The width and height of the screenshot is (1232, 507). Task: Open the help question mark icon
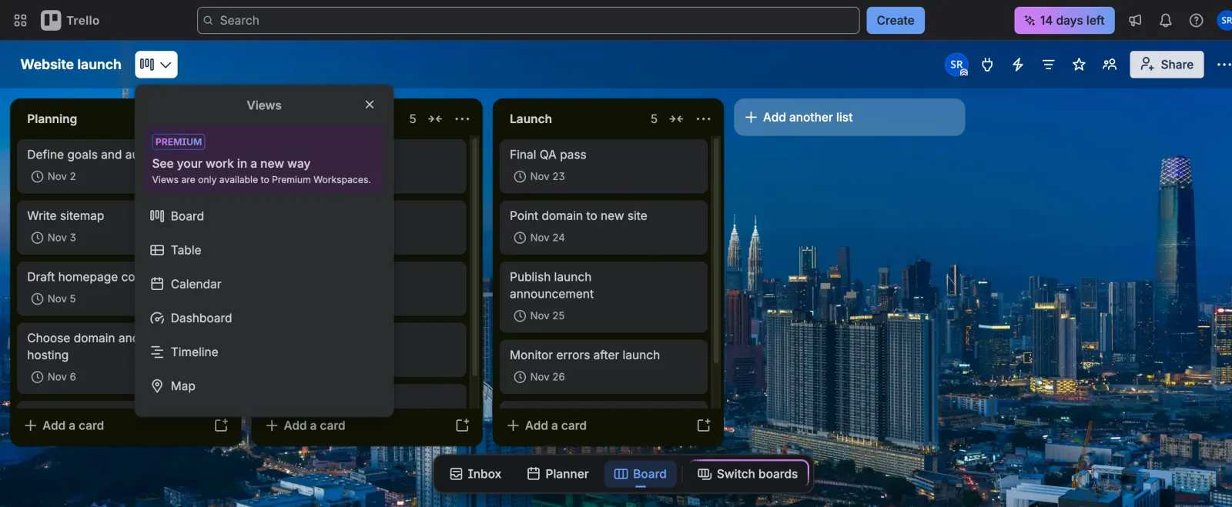1196,21
